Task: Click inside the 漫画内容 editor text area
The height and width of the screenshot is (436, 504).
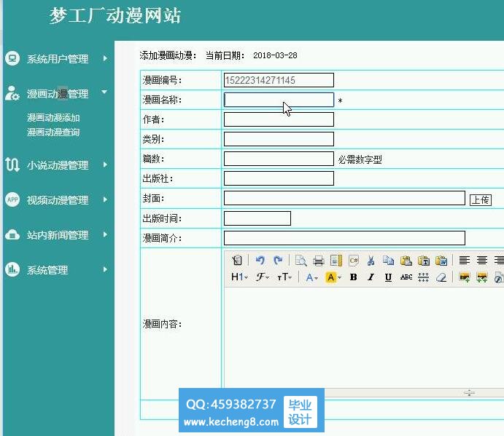Action: click(364, 338)
